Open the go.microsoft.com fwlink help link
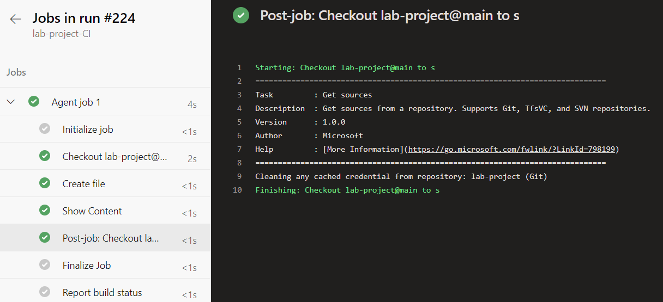Screen dimensions: 663x302 513,149
